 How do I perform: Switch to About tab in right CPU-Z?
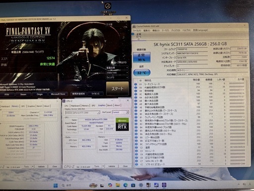117,105
